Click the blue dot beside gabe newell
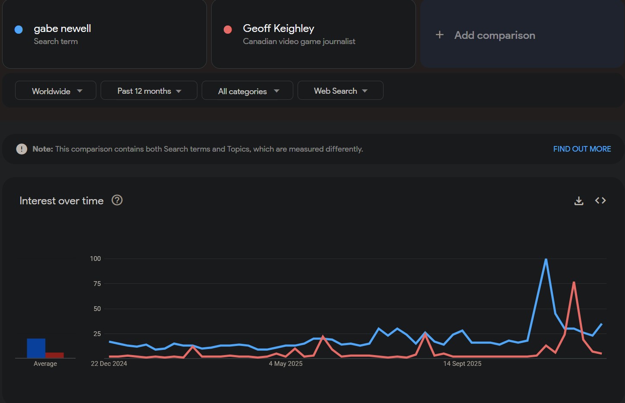This screenshot has height=403, width=625. pos(19,29)
